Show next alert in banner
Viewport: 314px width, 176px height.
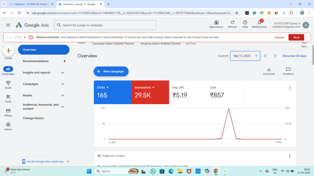point(25,37)
